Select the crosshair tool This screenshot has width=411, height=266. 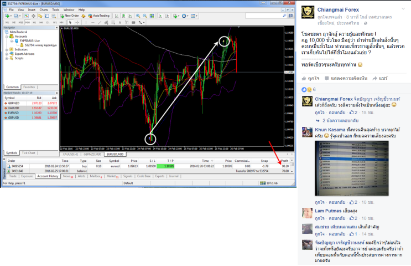pyautogui.click(x=77, y=22)
